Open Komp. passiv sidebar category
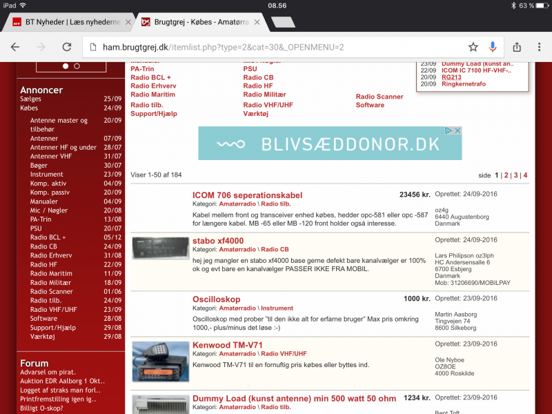This screenshot has width=552, height=414. pyautogui.click(x=50, y=193)
